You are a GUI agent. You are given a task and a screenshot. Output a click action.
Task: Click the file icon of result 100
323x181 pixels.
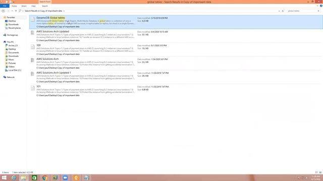click(32, 47)
